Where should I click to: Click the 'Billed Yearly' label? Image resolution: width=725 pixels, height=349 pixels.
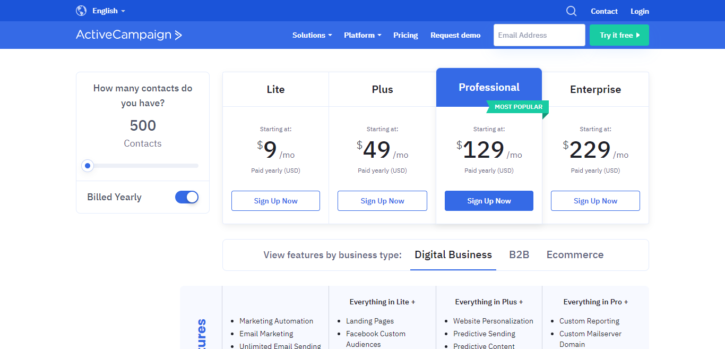pos(114,197)
